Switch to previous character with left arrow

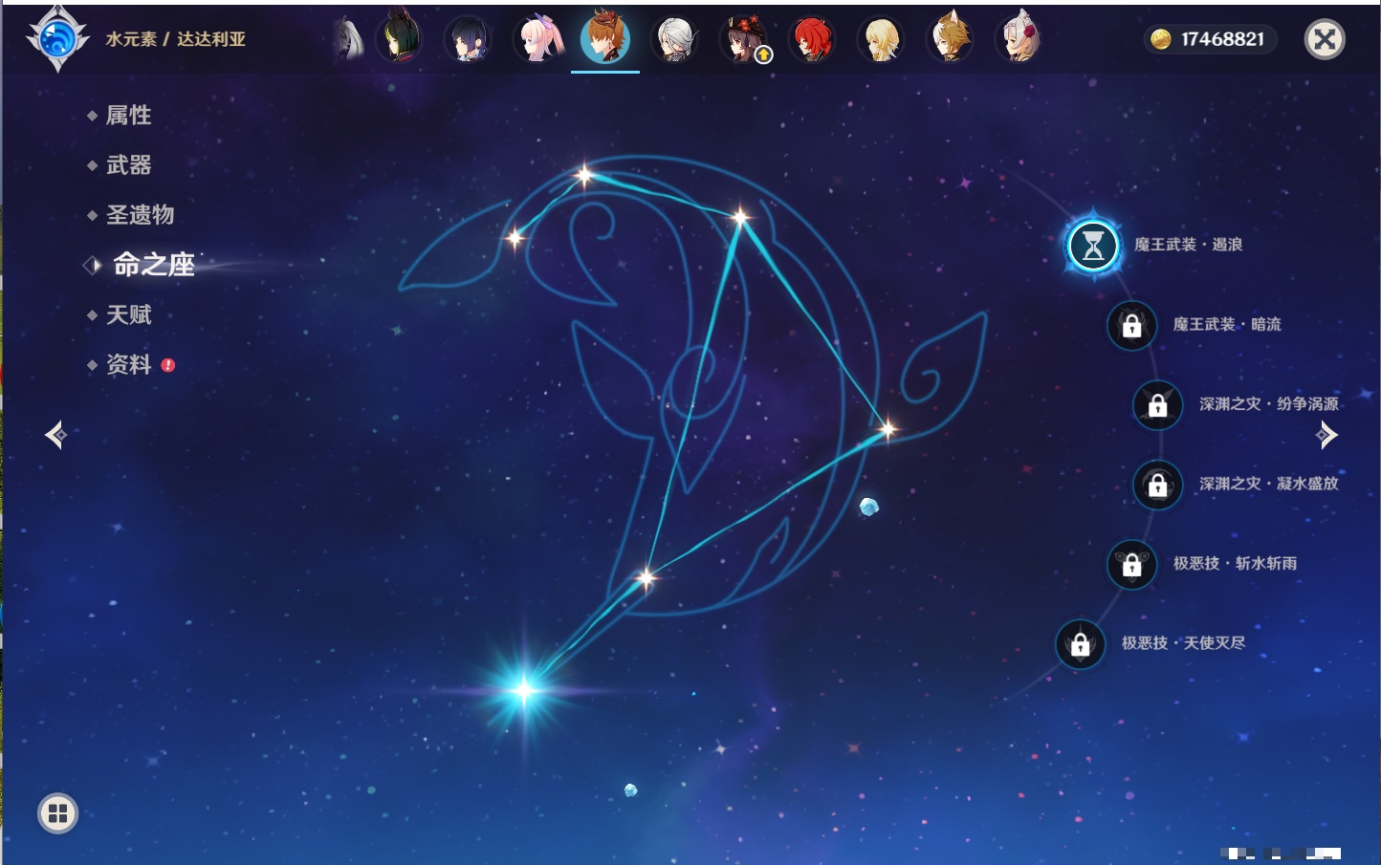(x=55, y=435)
